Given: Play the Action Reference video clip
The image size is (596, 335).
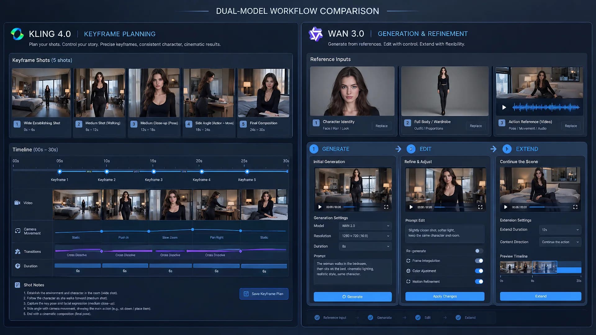Looking at the screenshot, I should pyautogui.click(x=504, y=107).
